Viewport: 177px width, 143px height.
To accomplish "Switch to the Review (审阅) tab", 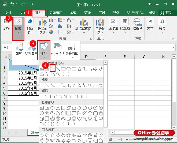I will point(102,12).
